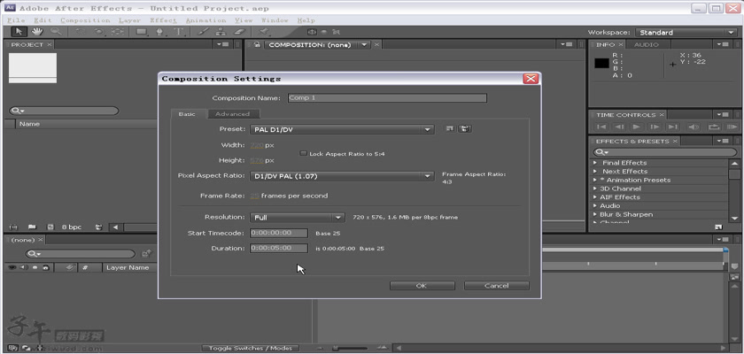Screen dimensions: 744x354
Task: Open the Resolution dropdown set to Full
Action: pyautogui.click(x=297, y=218)
